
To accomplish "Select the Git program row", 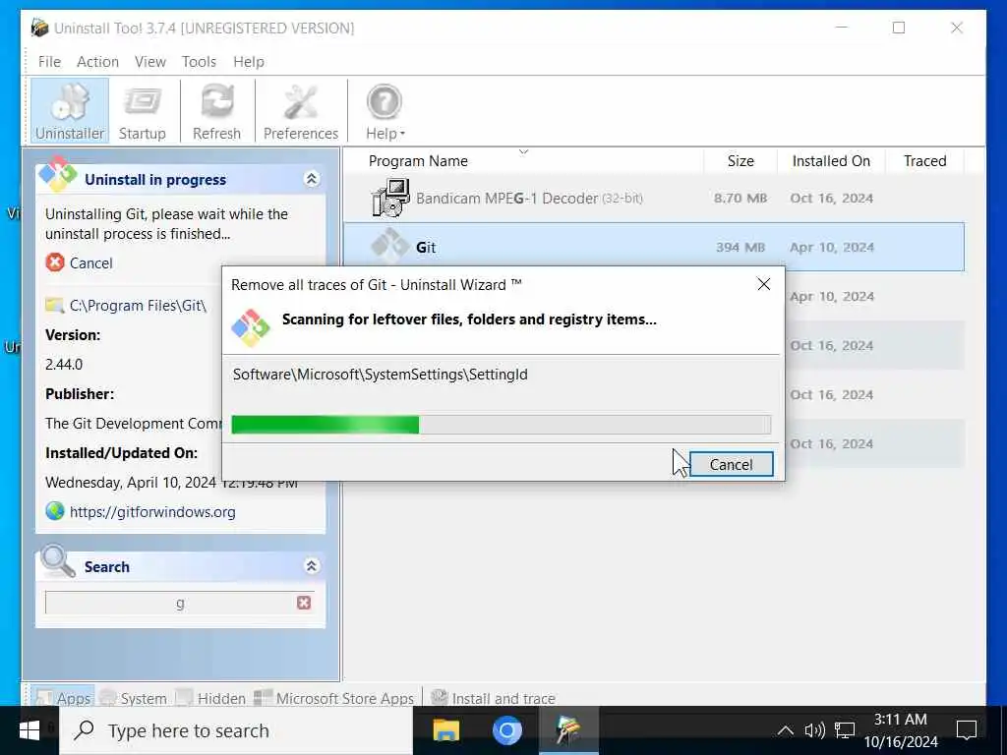I will click(x=654, y=247).
